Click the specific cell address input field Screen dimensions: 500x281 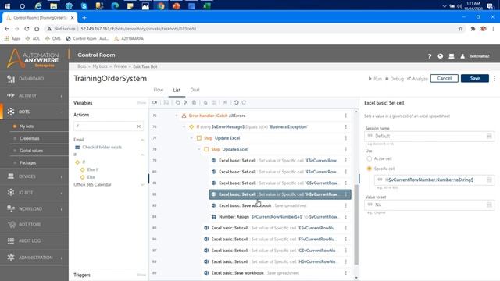pos(434,180)
